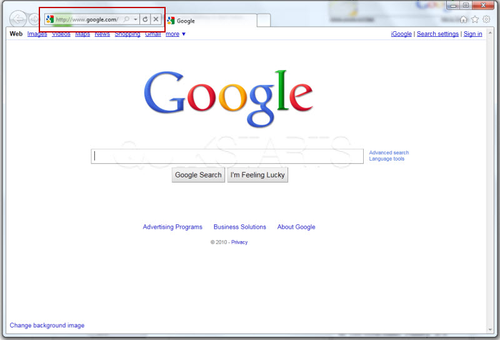Select the Google tab
The width and height of the screenshot is (500, 340).
point(211,21)
